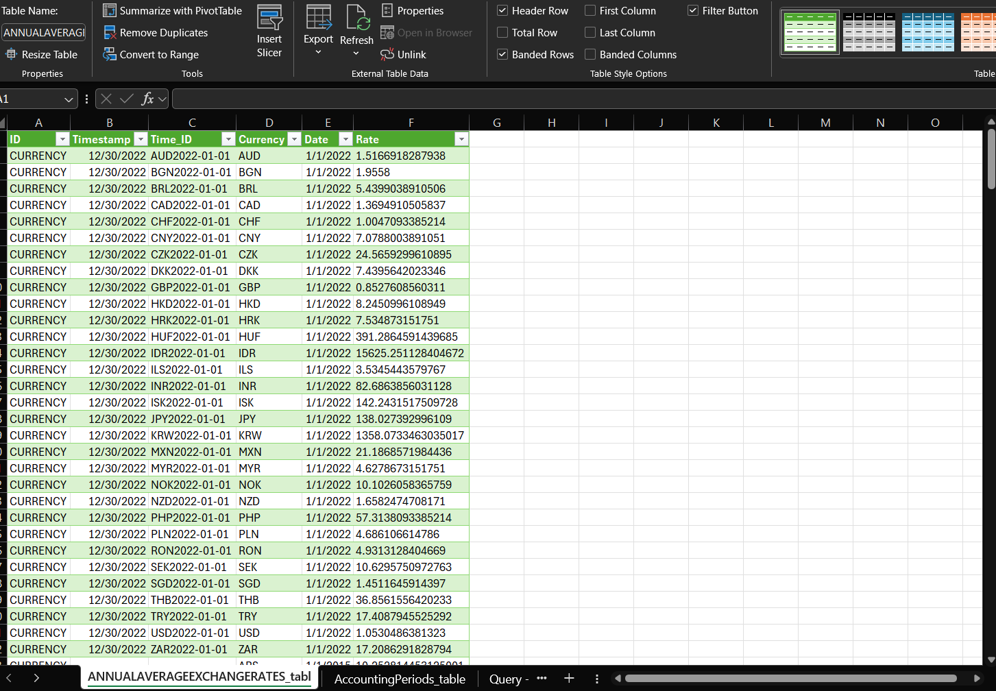Click the Resize Table button label
This screenshot has height=691, width=996.
click(49, 55)
